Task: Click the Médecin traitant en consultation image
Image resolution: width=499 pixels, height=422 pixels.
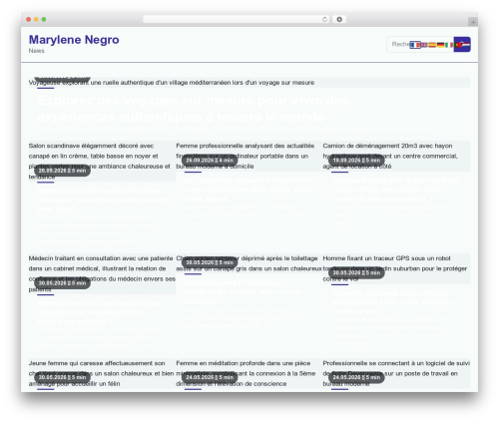Action: [102, 273]
